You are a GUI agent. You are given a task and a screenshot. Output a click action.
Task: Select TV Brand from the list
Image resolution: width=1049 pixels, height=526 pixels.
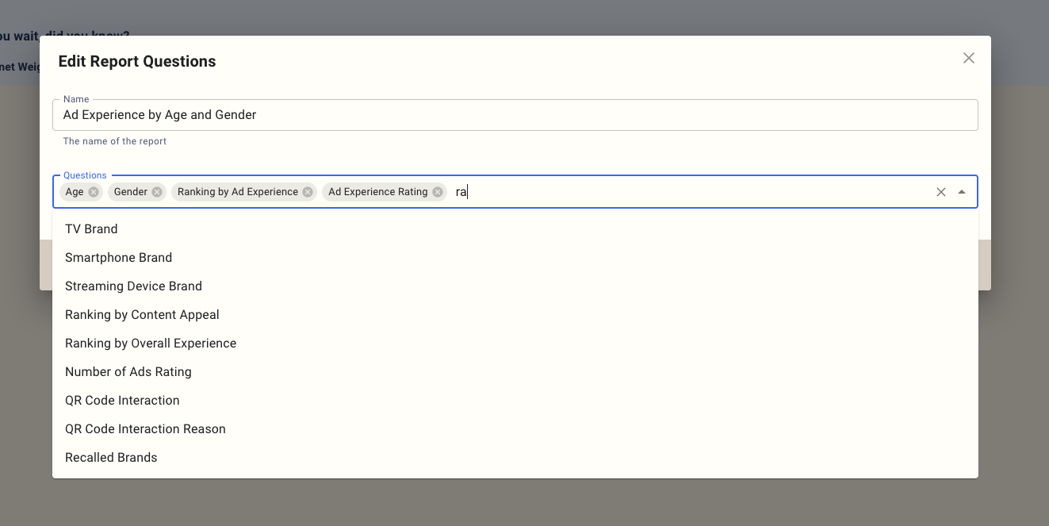pyautogui.click(x=91, y=229)
